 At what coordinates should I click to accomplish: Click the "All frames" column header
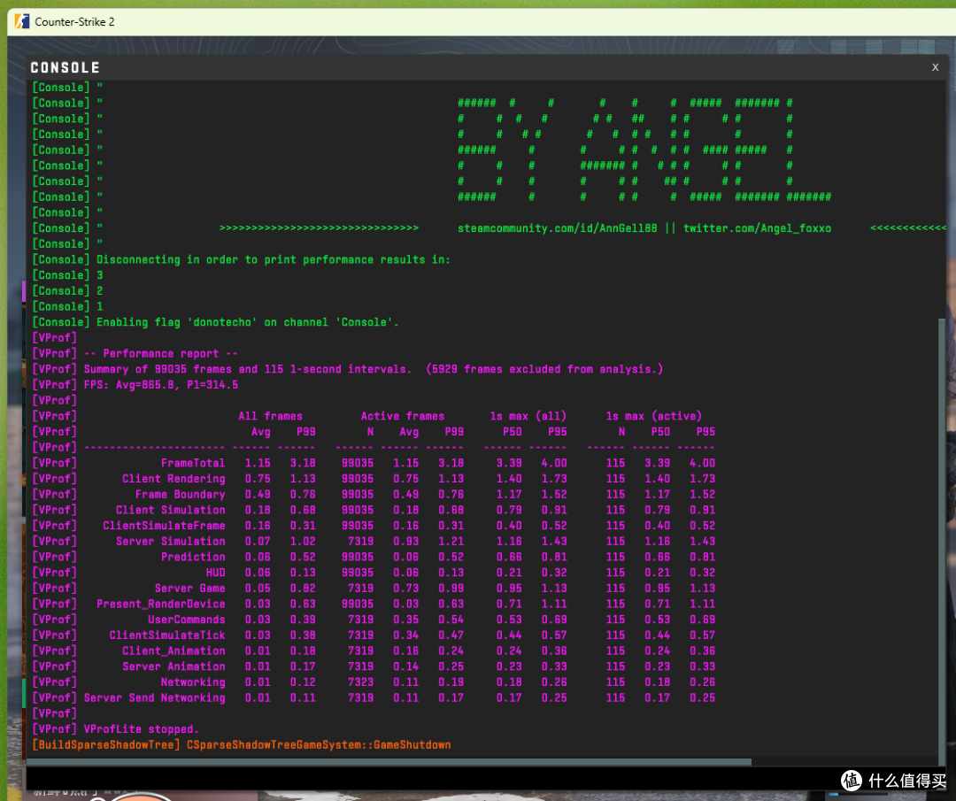pyautogui.click(x=270, y=416)
